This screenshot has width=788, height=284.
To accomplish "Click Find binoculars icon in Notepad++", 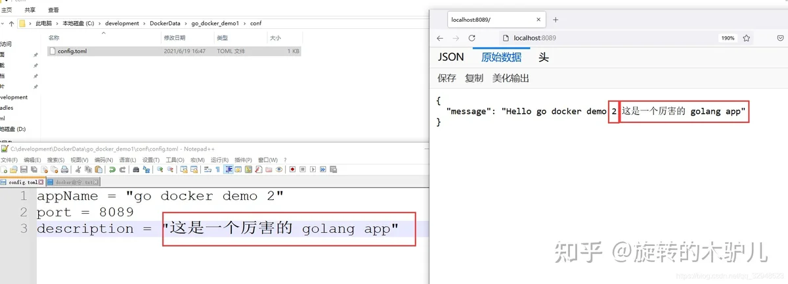I will pos(136,169).
